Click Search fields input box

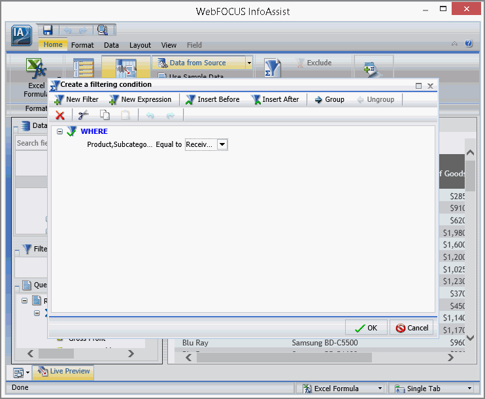[31, 143]
